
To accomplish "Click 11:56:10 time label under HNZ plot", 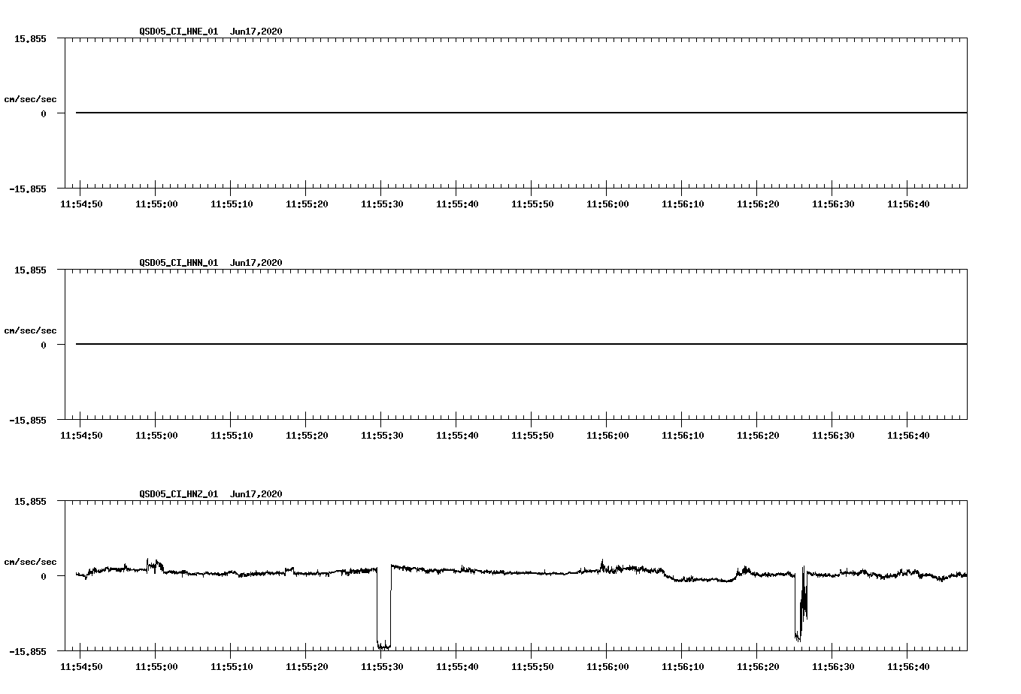I will (x=683, y=667).
